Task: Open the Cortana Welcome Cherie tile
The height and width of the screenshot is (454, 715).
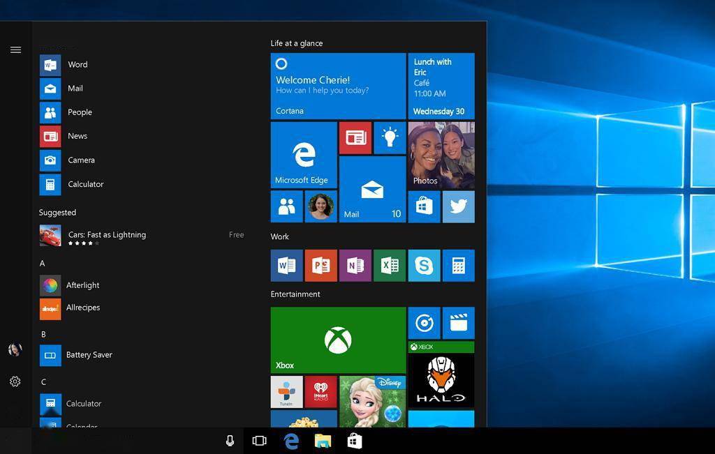Action: coord(338,85)
